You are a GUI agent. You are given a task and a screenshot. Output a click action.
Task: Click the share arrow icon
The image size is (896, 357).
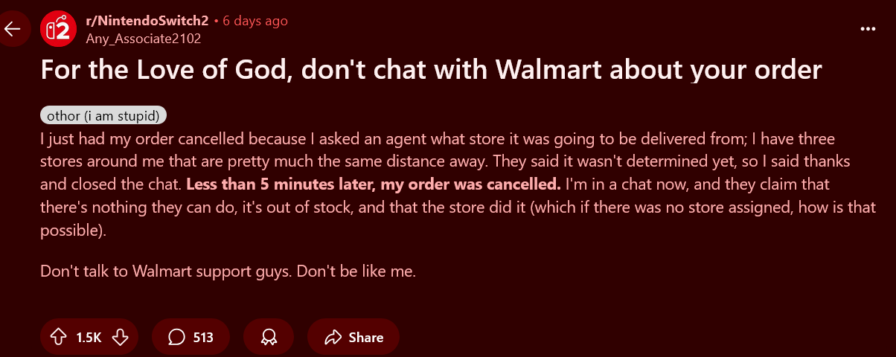coord(333,338)
